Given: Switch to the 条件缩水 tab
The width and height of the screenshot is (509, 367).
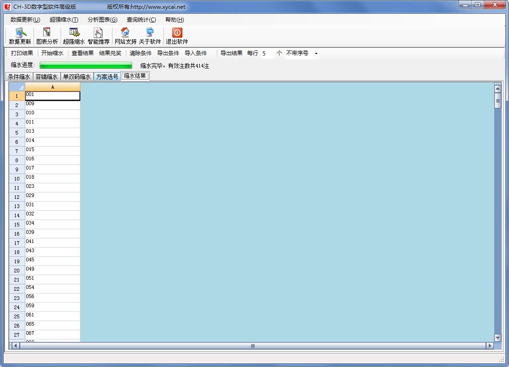Looking at the screenshot, I should click(19, 77).
